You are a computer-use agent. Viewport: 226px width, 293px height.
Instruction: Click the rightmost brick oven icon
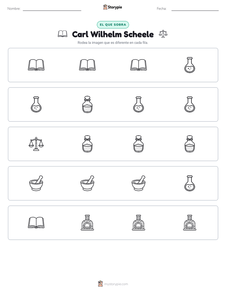[190, 223]
